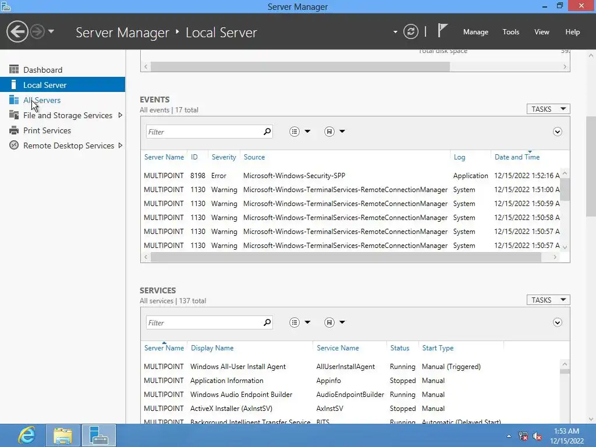Click the Local Server icon
The height and width of the screenshot is (447, 596).
tap(14, 85)
